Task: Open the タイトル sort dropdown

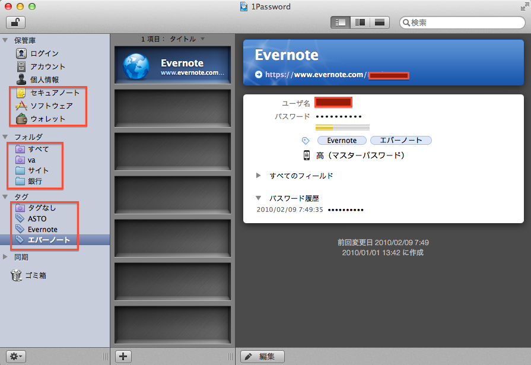Action: (187, 39)
